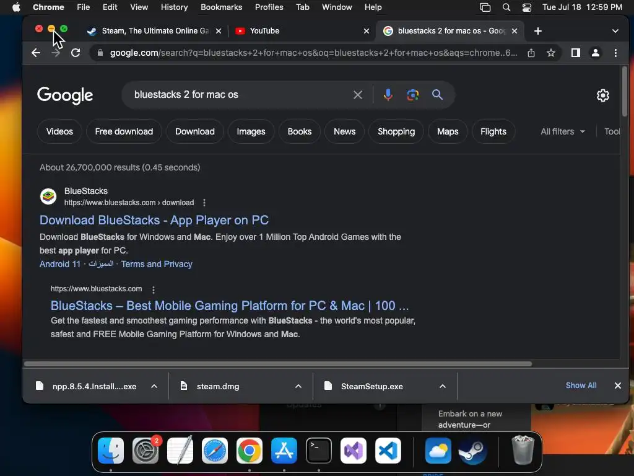Open the tab search dropdown chevron

point(615,31)
